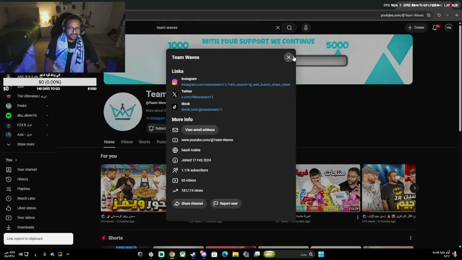Click the youtube.com/@Team-Waves address bar
462x260 pixels.
pos(402,15)
